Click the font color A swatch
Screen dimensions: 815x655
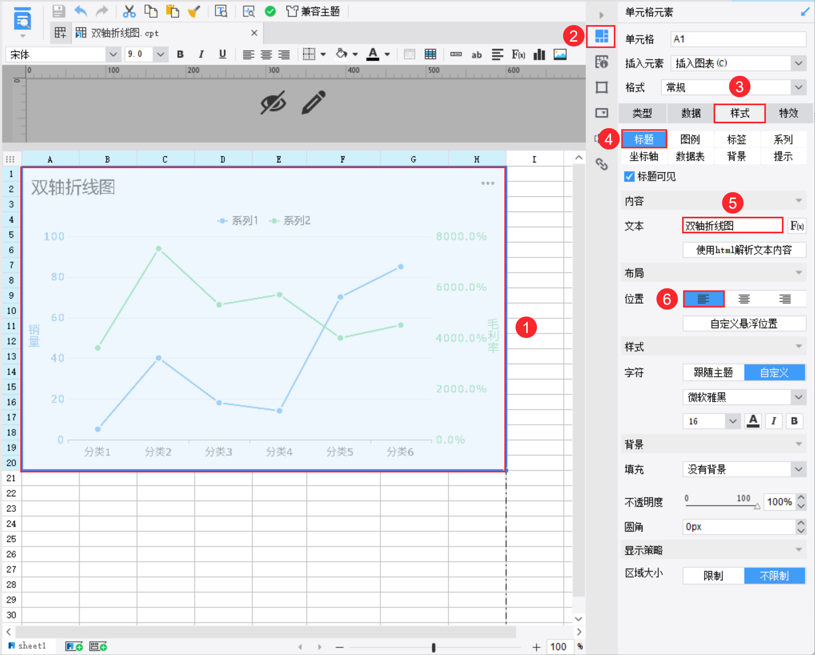point(373,54)
